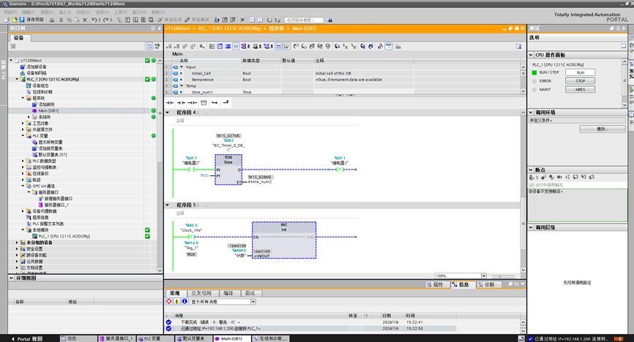Toggle 'enable outputs during run' checkbox
The width and height of the screenshot is (634, 342).
point(532,185)
